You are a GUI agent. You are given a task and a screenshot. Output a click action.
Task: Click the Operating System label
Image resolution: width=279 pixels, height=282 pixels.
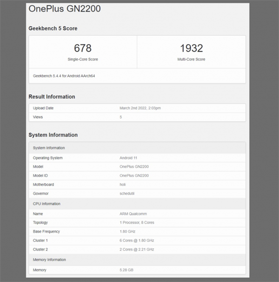click(x=47, y=158)
